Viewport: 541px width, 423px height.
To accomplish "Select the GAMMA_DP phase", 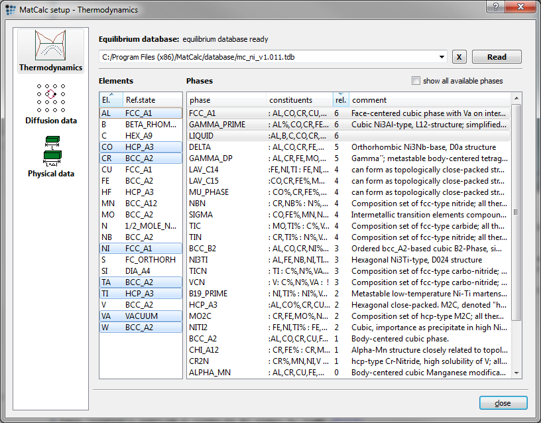I will (x=349, y=158).
